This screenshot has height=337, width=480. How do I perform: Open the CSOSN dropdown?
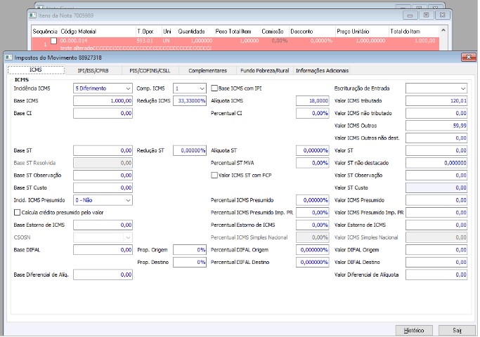128,237
